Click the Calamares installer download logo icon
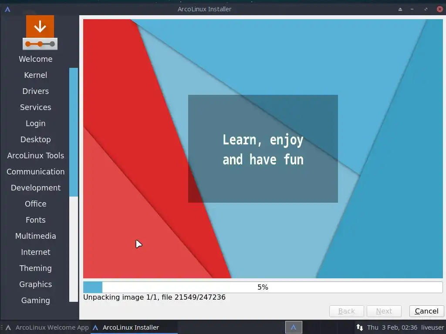Screen dimensions: 446x334 pos(40,33)
